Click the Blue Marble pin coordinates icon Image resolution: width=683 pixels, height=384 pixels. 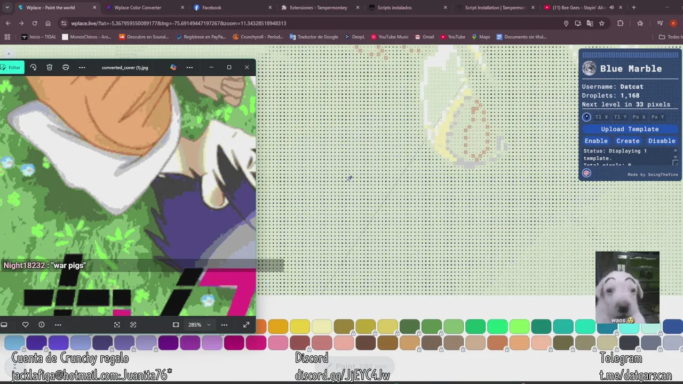coord(586,117)
